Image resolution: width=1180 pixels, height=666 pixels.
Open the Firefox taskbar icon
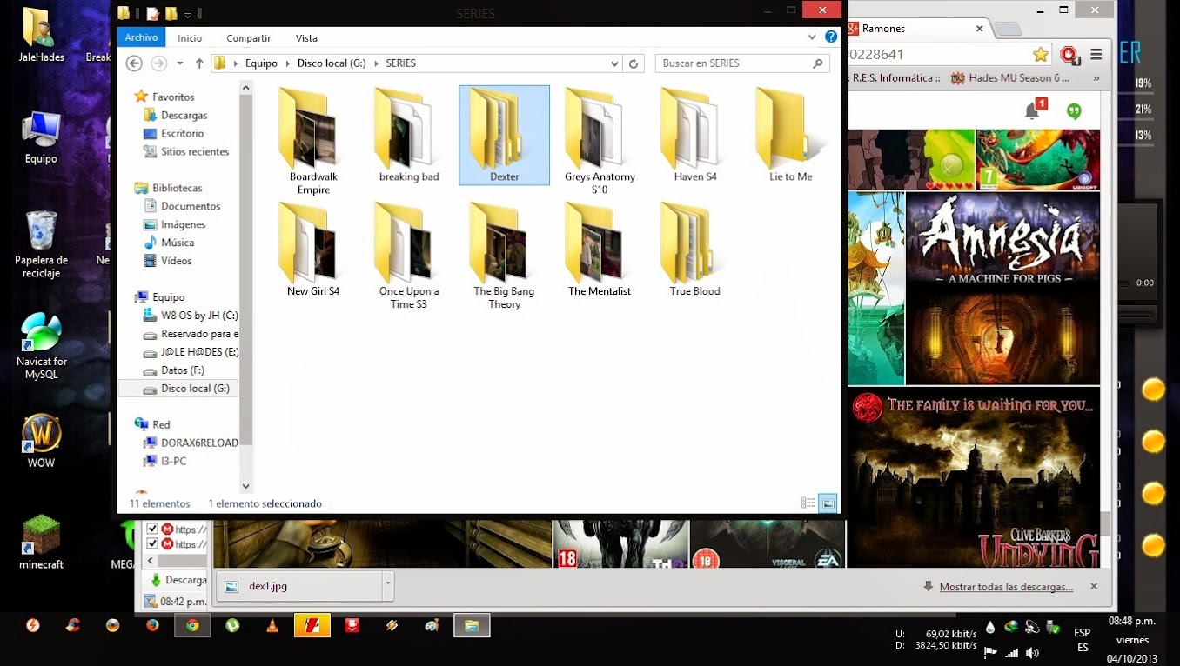tap(152, 625)
